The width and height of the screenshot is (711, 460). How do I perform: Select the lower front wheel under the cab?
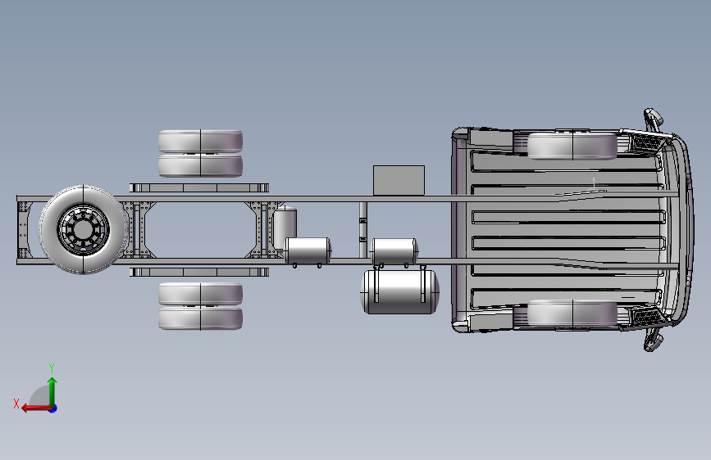point(572,313)
